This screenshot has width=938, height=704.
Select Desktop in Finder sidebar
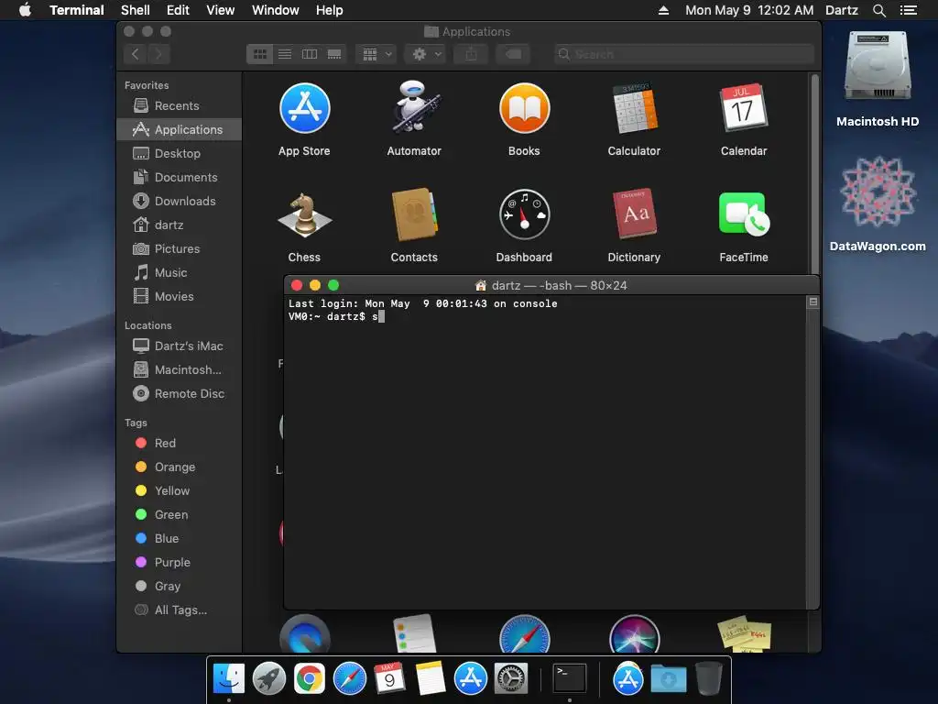tap(179, 154)
